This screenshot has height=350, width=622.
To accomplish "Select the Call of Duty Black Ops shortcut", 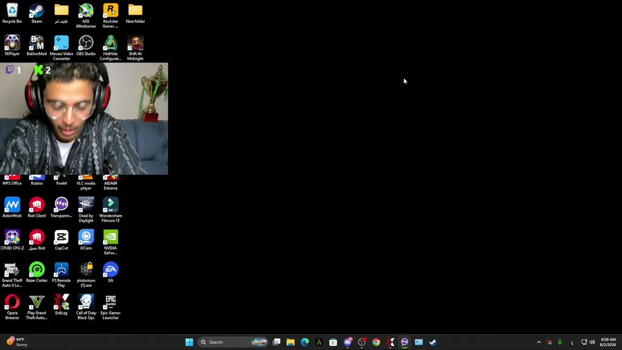I will (86, 307).
